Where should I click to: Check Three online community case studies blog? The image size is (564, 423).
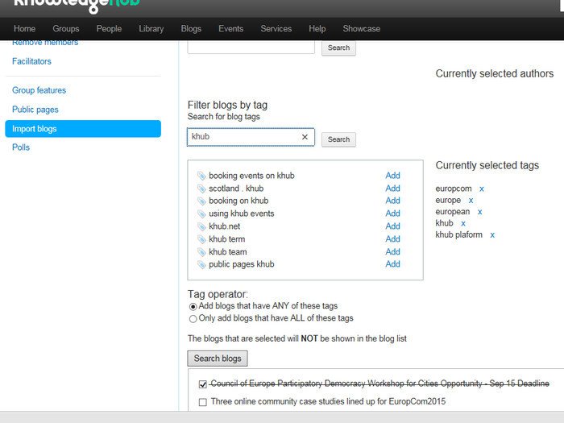[203, 401]
